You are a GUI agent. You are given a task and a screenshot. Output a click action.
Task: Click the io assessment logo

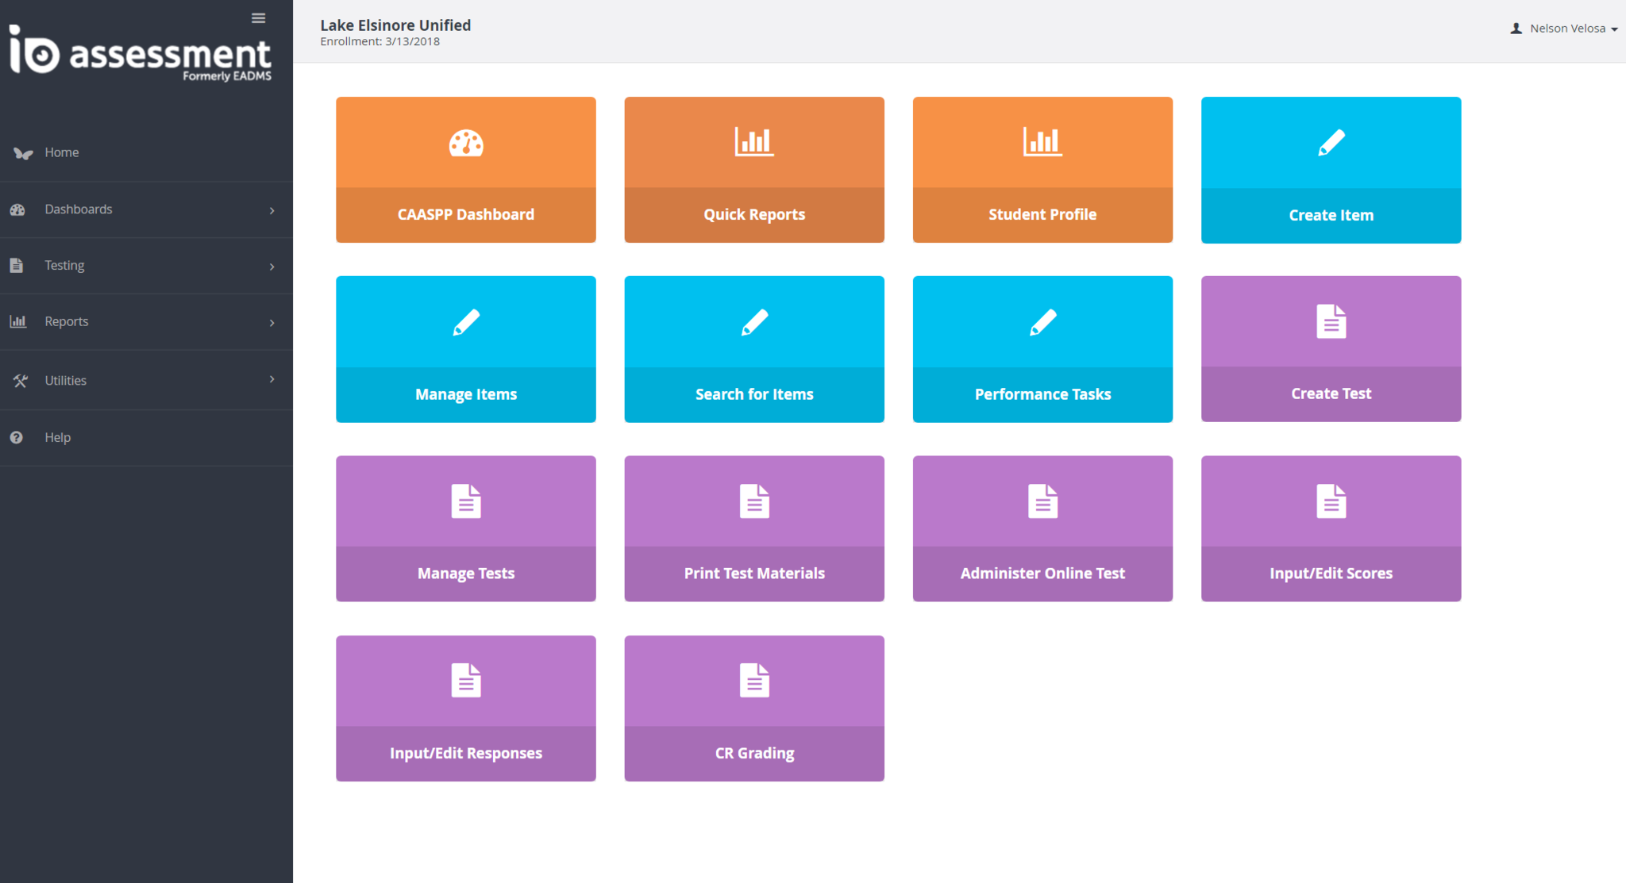[x=141, y=53]
